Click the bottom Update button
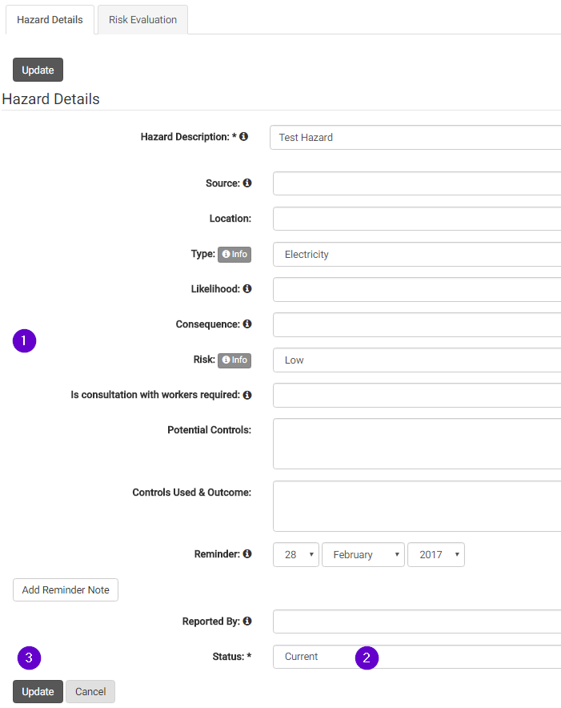The image size is (561, 708). pyautogui.click(x=38, y=691)
